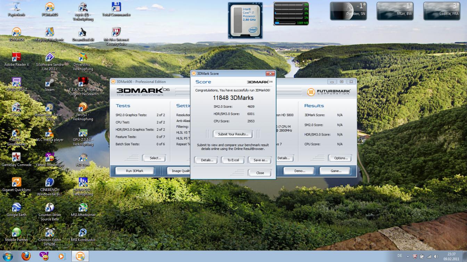Open the Murr, BW weather gadget
The image size is (467, 262).
tap(395, 11)
